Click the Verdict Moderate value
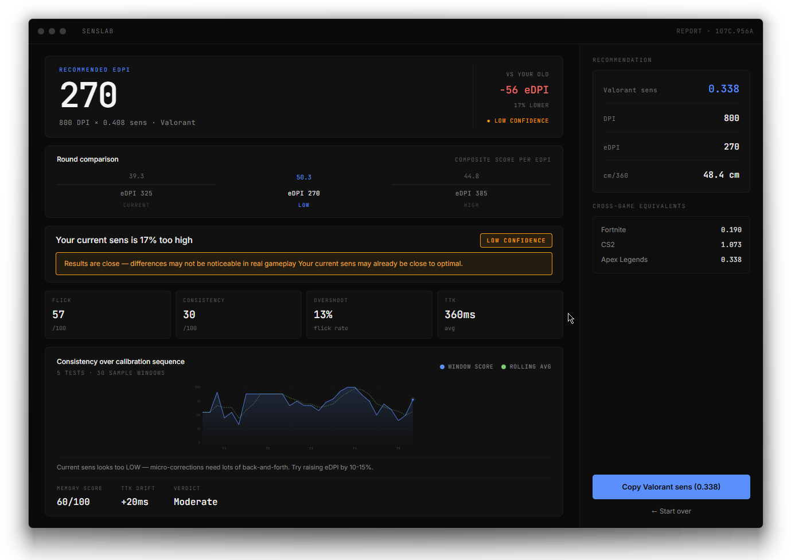The image size is (791, 560). pyautogui.click(x=196, y=502)
